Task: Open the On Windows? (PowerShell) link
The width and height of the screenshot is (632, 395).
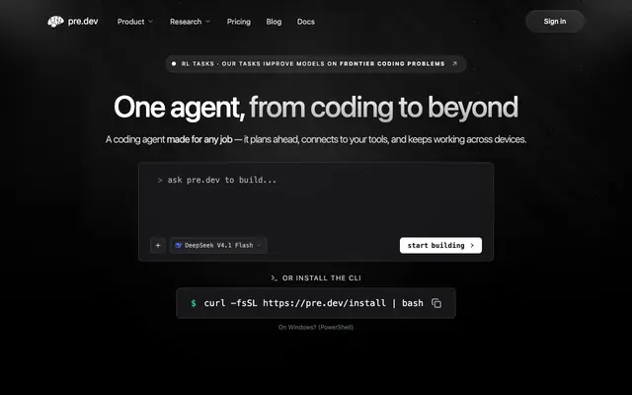Action: coord(316,327)
